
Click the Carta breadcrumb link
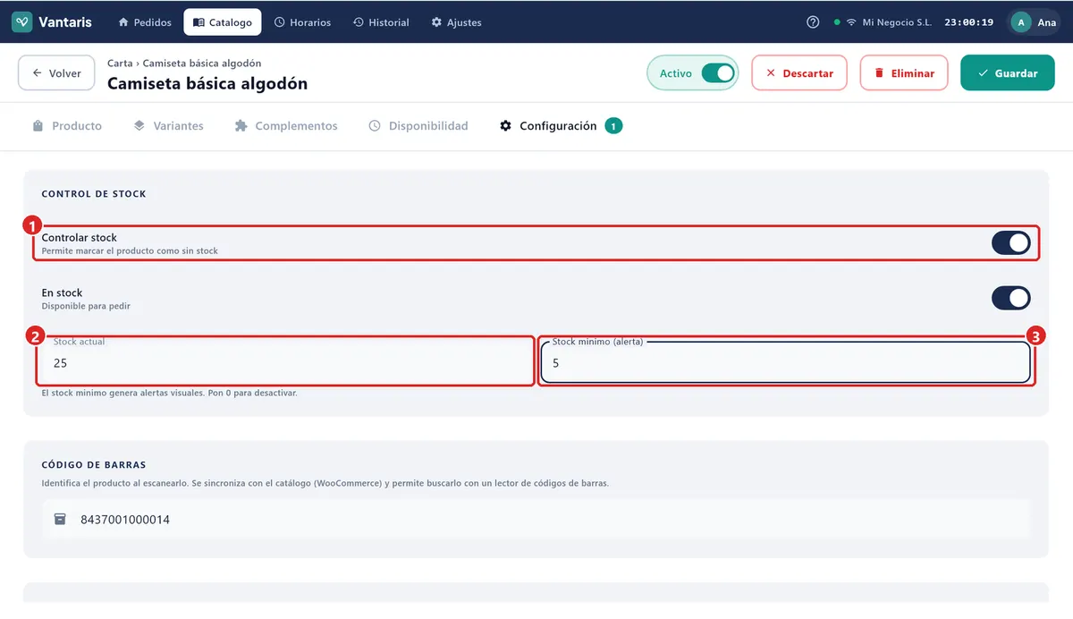pyautogui.click(x=120, y=64)
